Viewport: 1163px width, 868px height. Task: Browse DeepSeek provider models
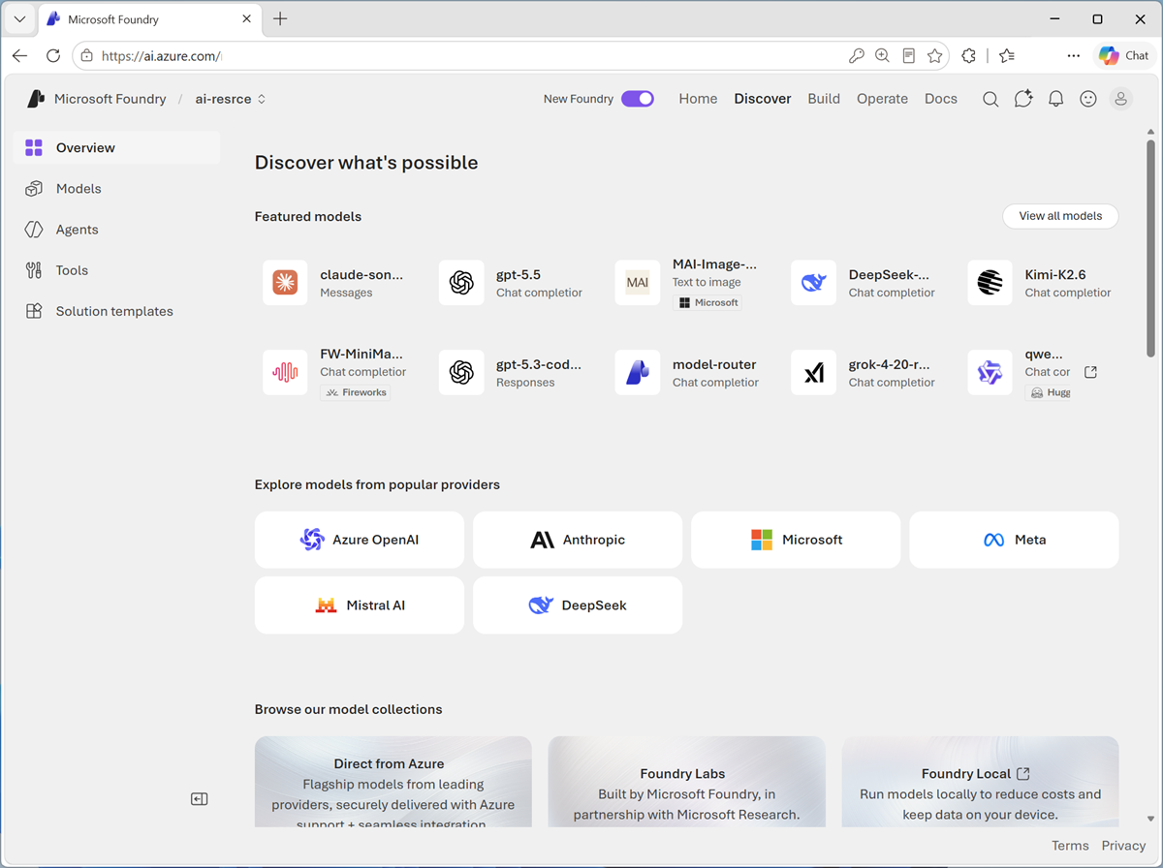(x=578, y=605)
